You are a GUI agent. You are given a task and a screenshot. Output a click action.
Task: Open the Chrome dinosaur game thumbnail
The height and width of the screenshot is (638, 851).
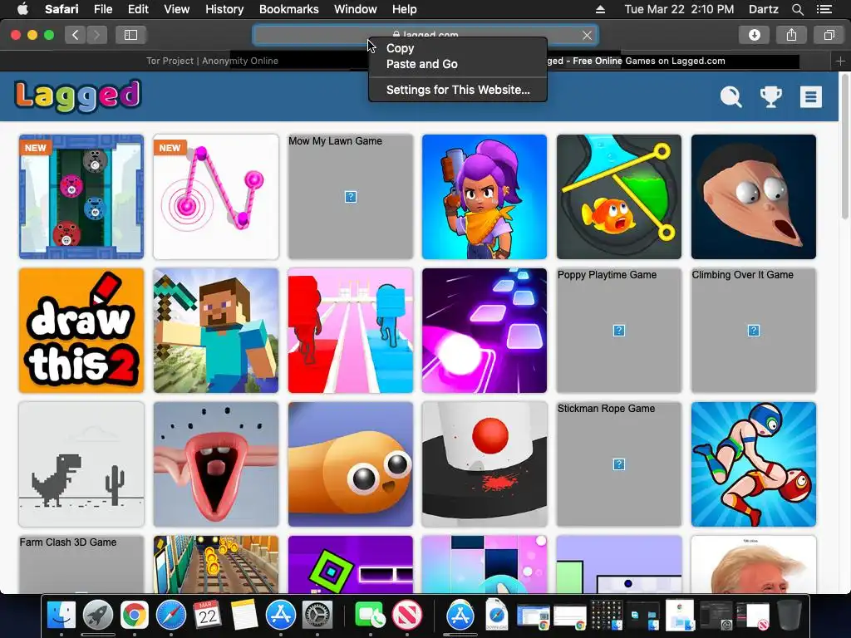(81, 464)
